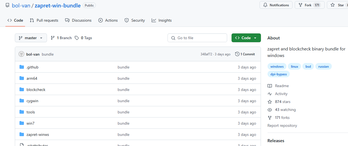
Task: Open the Pull requests tab
Action: point(44,20)
